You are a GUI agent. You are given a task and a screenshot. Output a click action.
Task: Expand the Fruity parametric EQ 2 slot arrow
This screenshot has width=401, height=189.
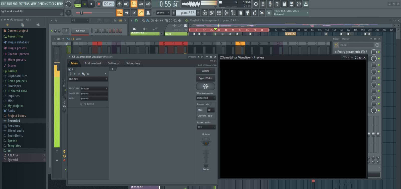click(336, 52)
